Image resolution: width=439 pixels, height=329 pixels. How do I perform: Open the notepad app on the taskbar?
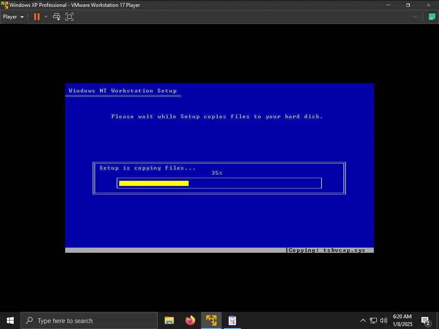click(232, 320)
